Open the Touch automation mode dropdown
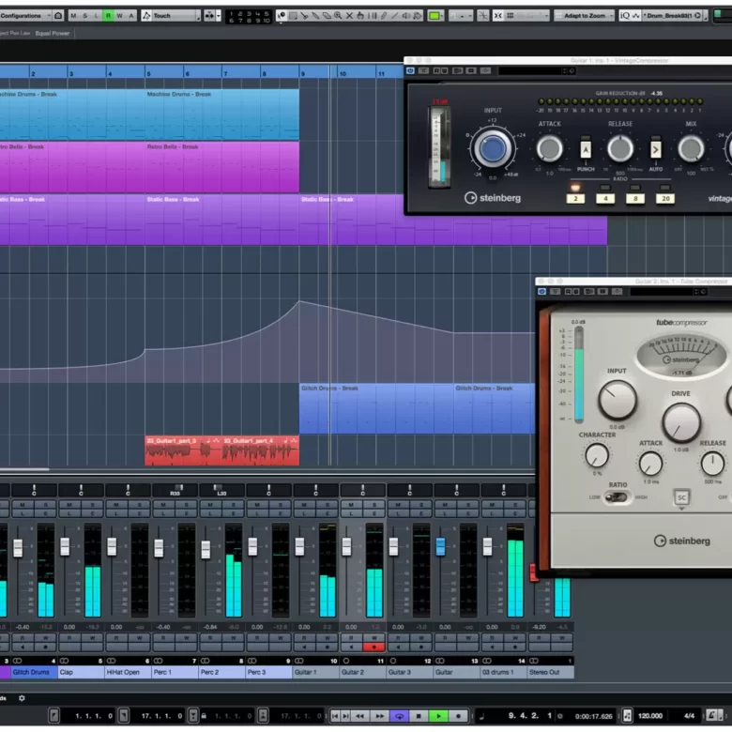Viewport: 732px width, 732px height. click(175, 16)
